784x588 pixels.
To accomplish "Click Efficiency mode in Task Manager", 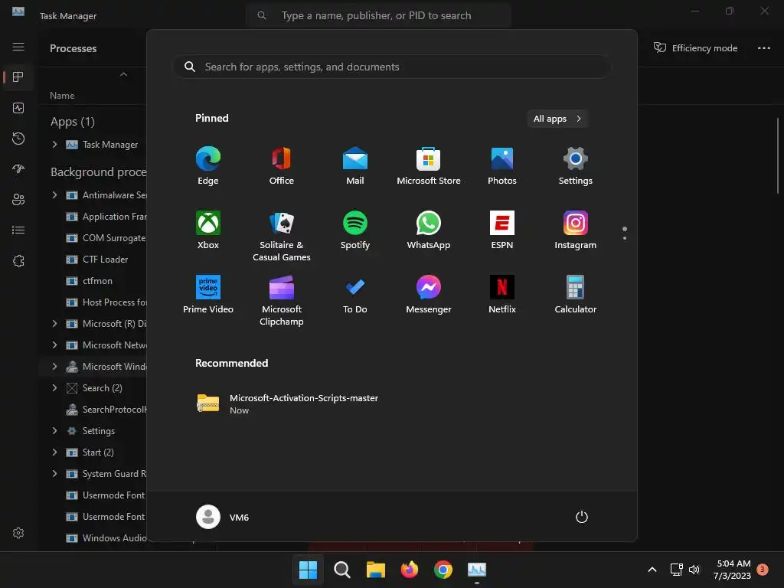I will point(695,48).
